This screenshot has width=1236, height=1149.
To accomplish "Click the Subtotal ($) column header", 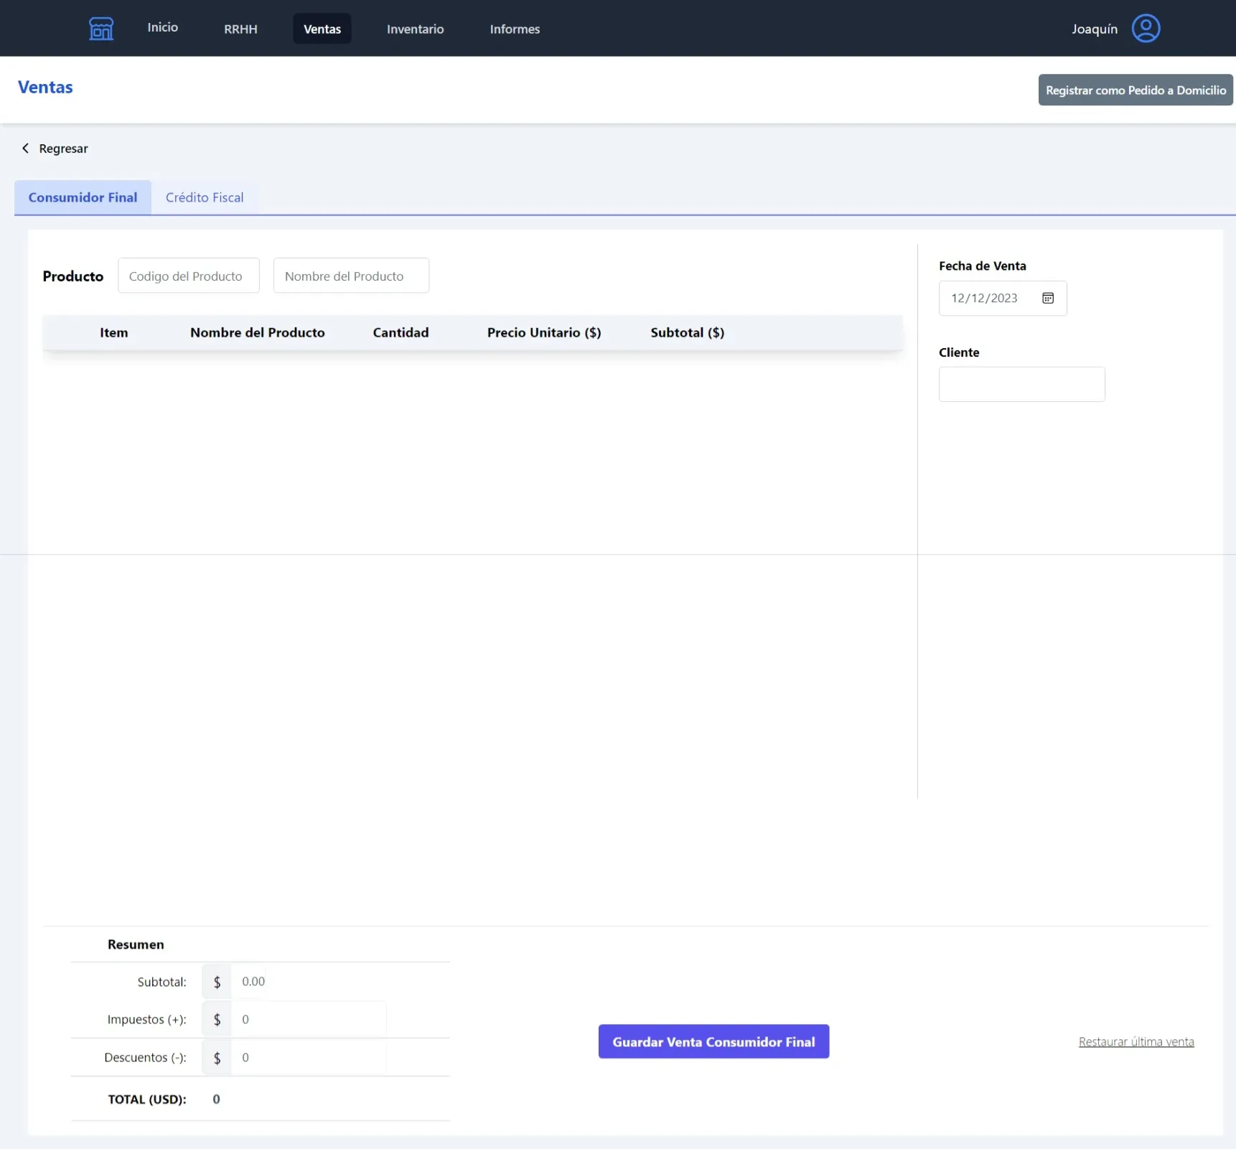I will [x=687, y=332].
